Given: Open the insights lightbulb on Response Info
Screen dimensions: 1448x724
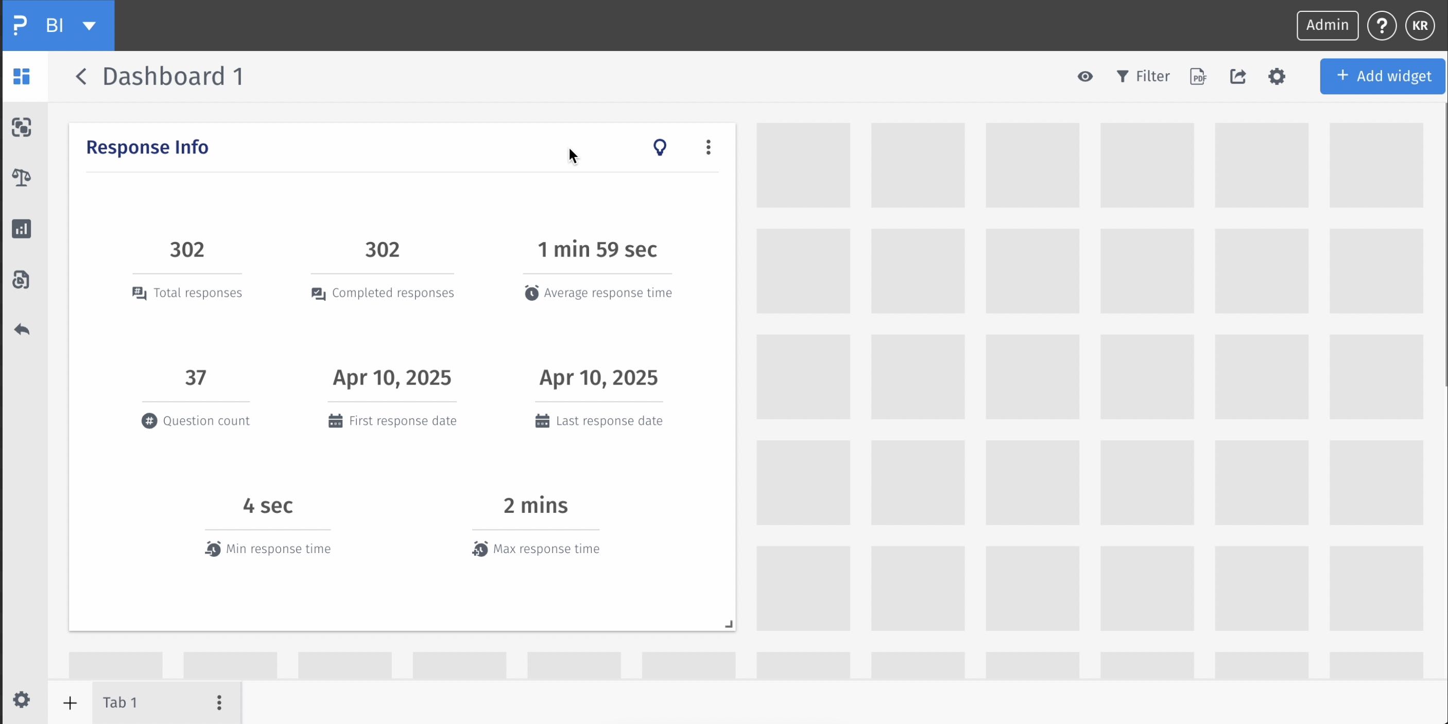Looking at the screenshot, I should pos(659,147).
